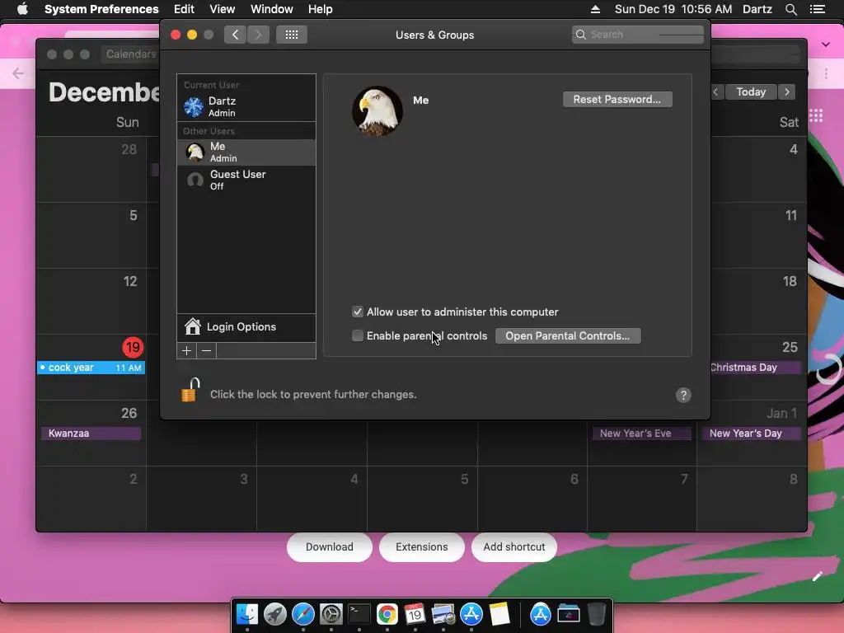Open Notes app from the Dock
This screenshot has width=844, height=633.
[x=499, y=614]
